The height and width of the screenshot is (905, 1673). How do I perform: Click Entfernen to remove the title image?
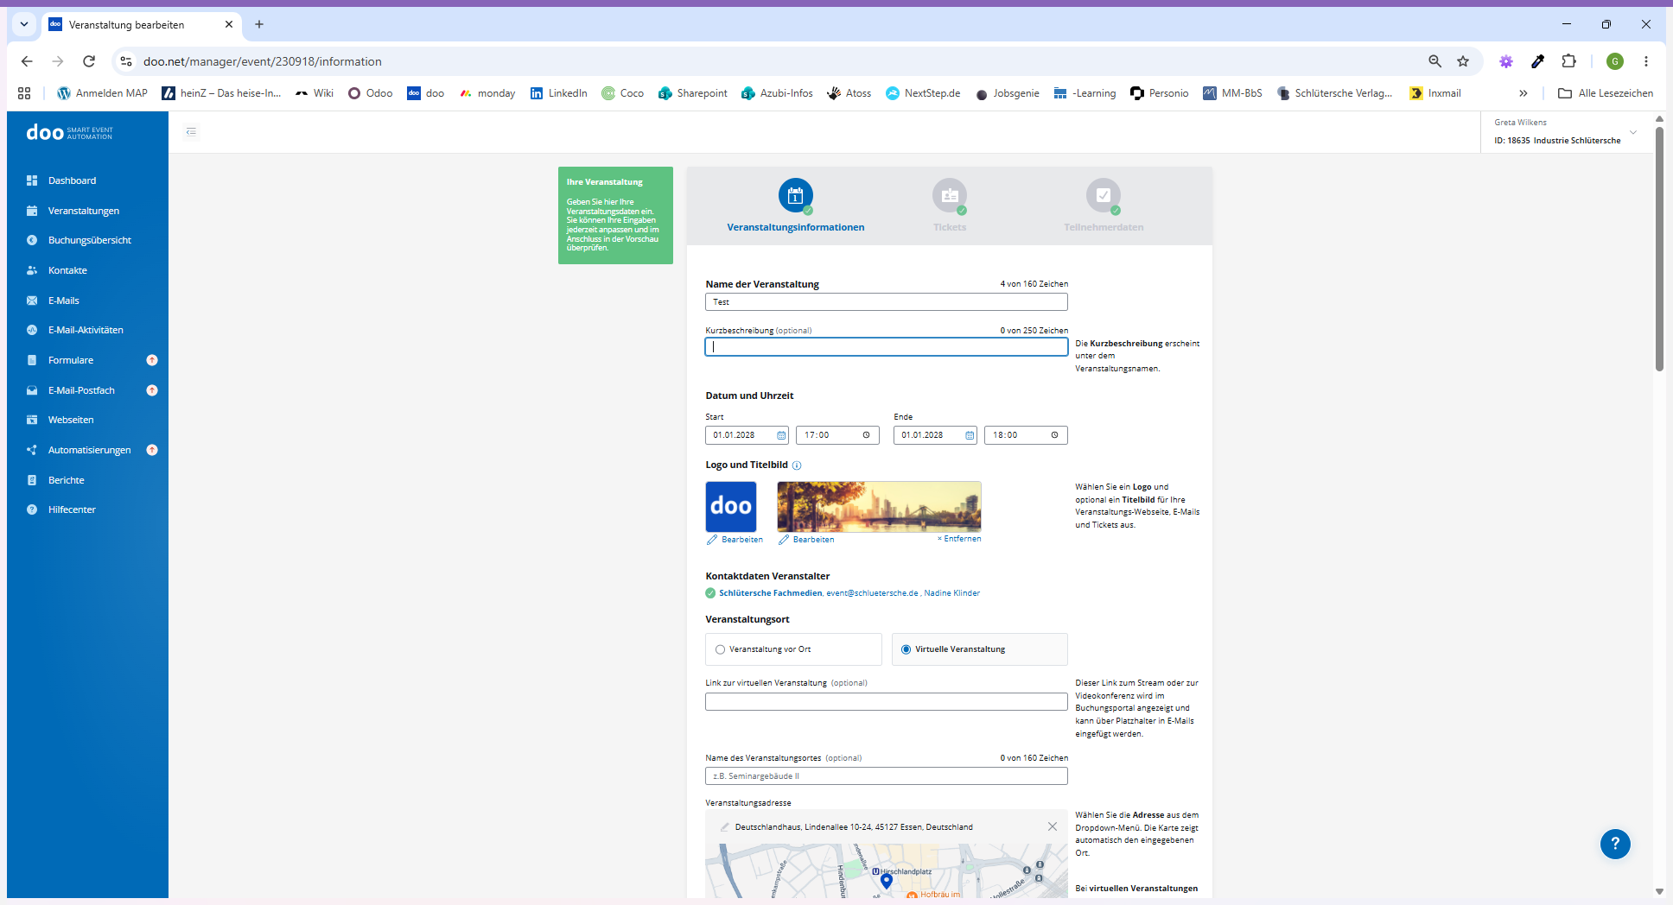(x=959, y=539)
